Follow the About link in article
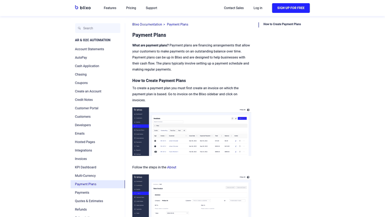The image size is (385, 217). pyautogui.click(x=172, y=167)
